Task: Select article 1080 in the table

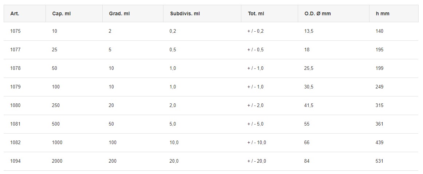Action: click(x=15, y=106)
